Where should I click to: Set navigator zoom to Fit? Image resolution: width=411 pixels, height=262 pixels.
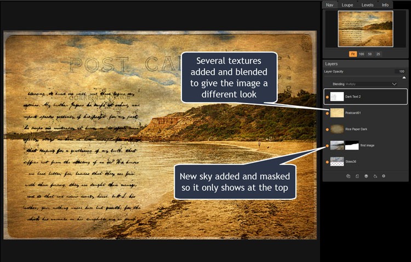point(353,54)
